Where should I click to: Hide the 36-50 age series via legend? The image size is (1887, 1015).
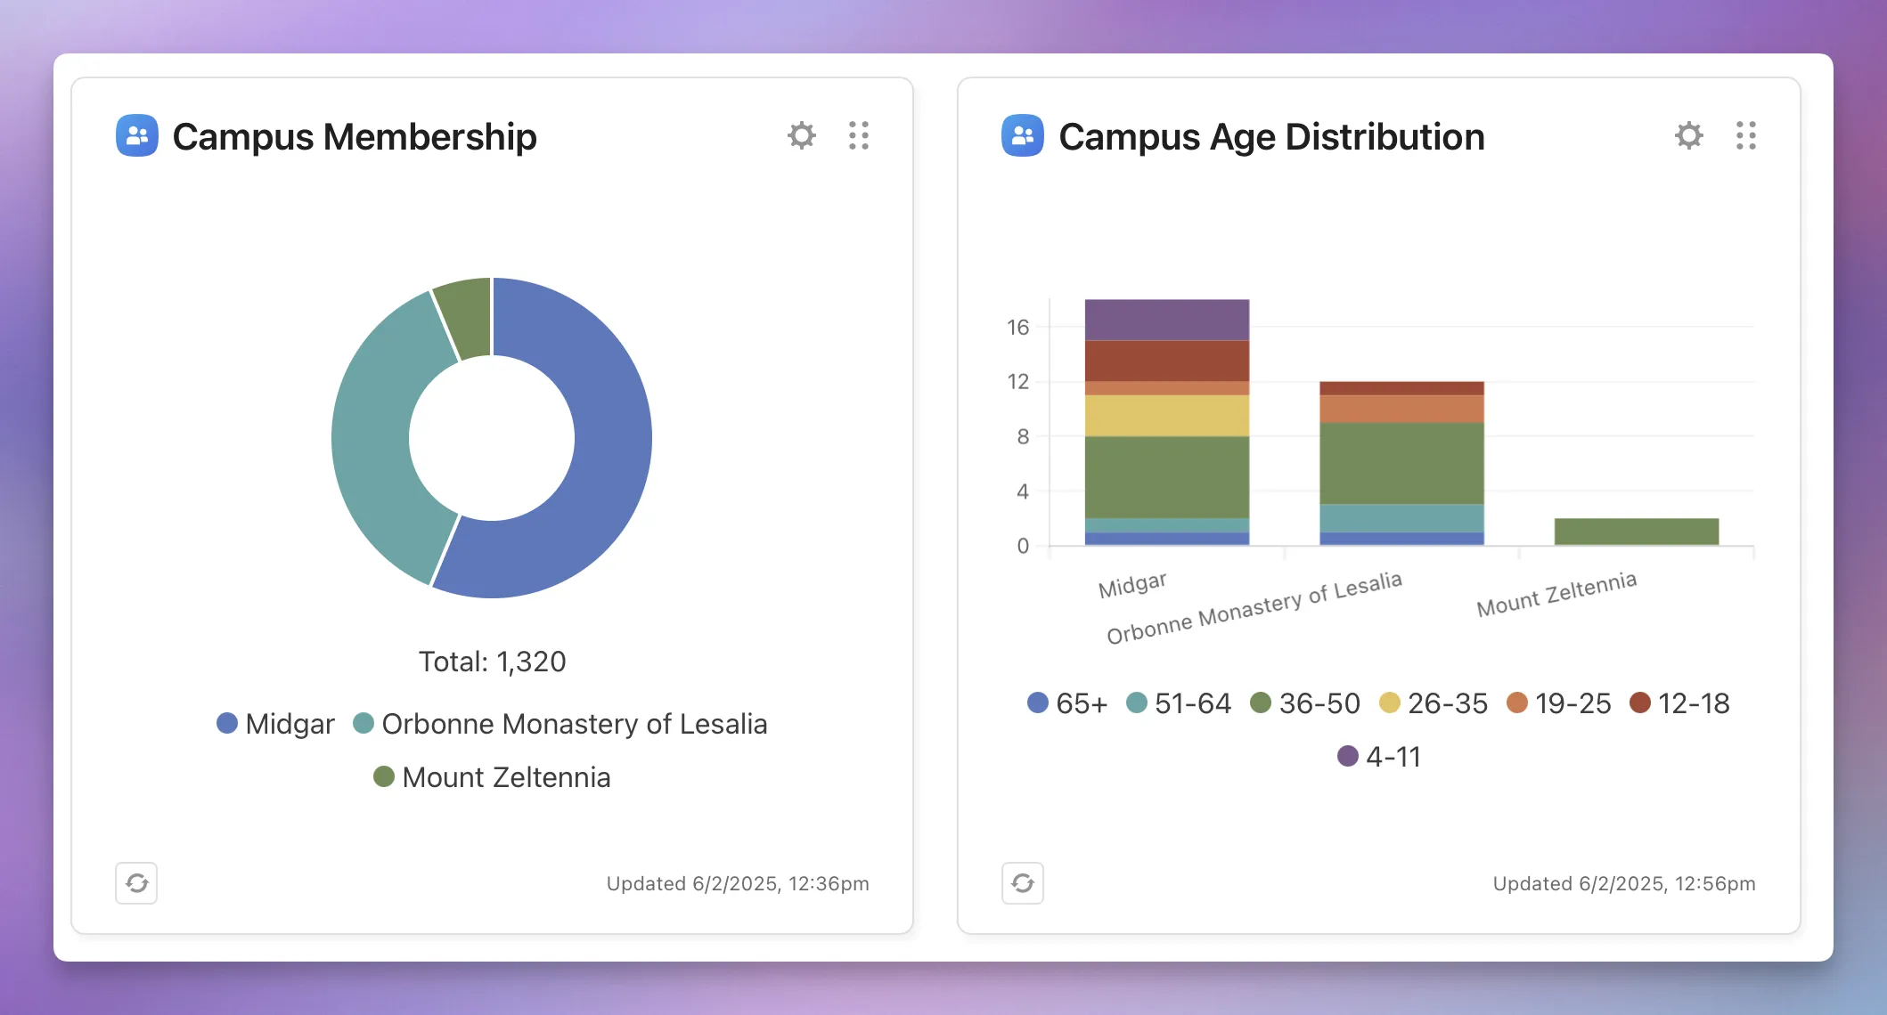[1306, 703]
